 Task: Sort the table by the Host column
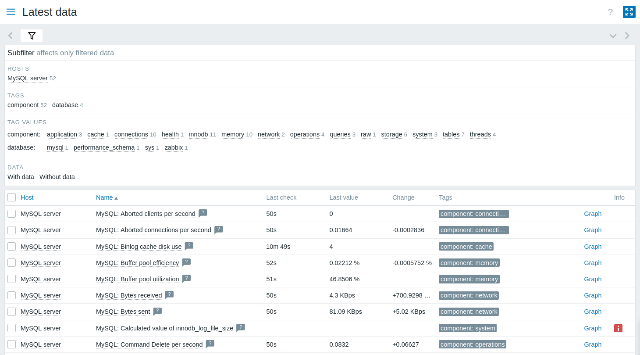tap(27, 197)
